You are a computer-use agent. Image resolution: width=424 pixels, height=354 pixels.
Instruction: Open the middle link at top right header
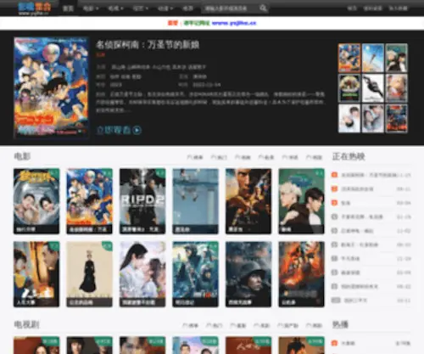pos(373,8)
